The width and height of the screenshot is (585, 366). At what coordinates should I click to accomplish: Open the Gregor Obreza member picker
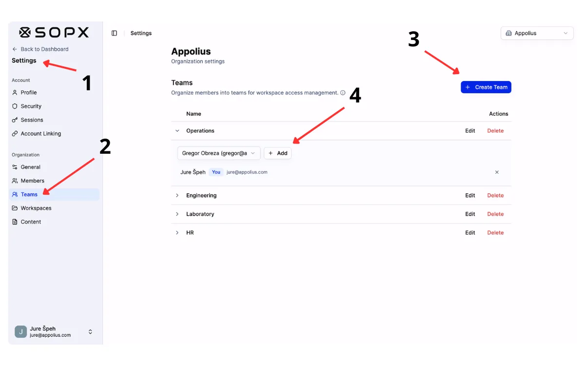pos(218,153)
